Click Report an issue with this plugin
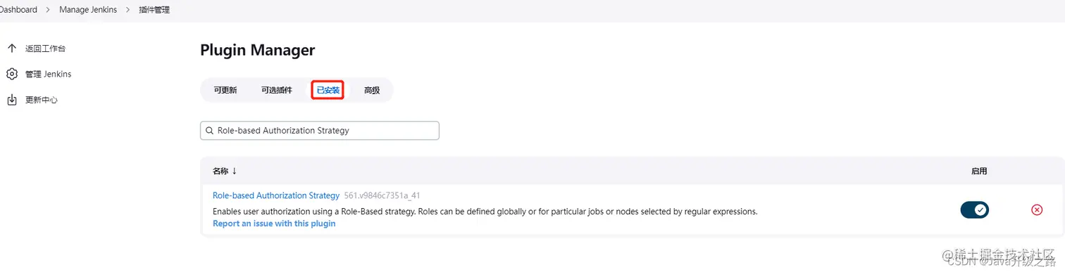This screenshot has height=272, width=1065. (274, 224)
